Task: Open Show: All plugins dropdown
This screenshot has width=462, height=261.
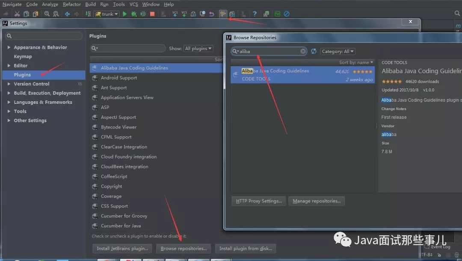Action: pyautogui.click(x=198, y=48)
